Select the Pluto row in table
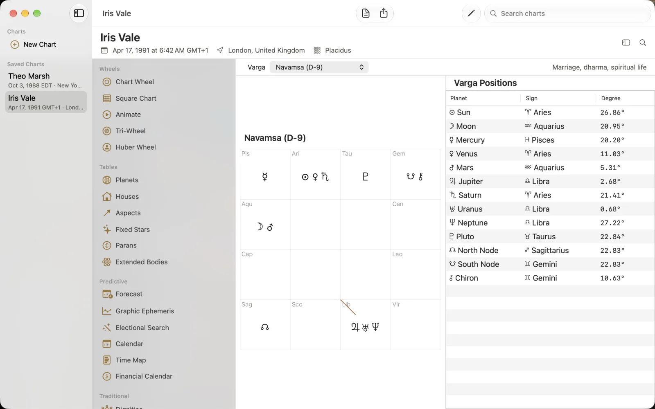This screenshot has height=409, width=655. (x=550, y=236)
